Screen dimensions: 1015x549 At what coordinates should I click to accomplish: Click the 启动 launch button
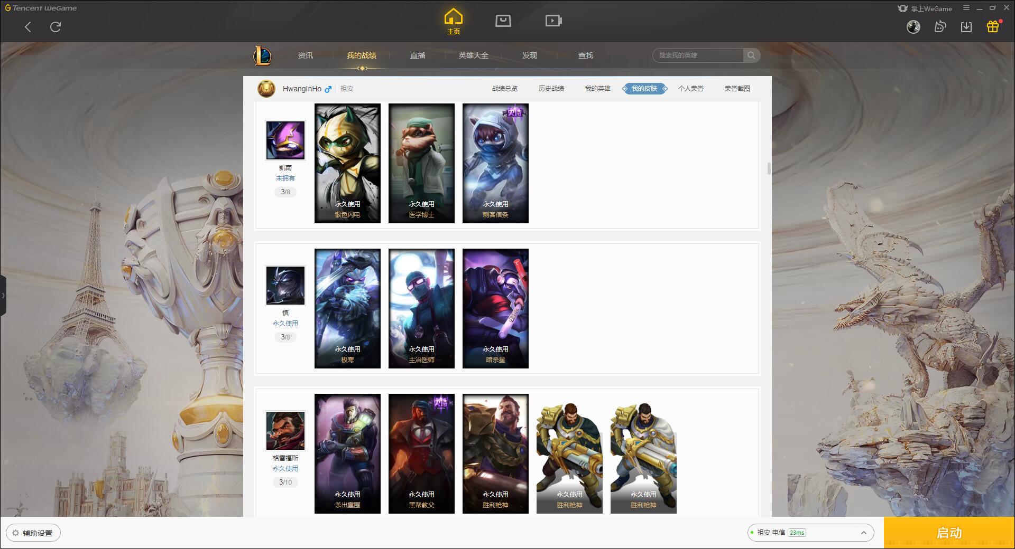click(x=949, y=533)
